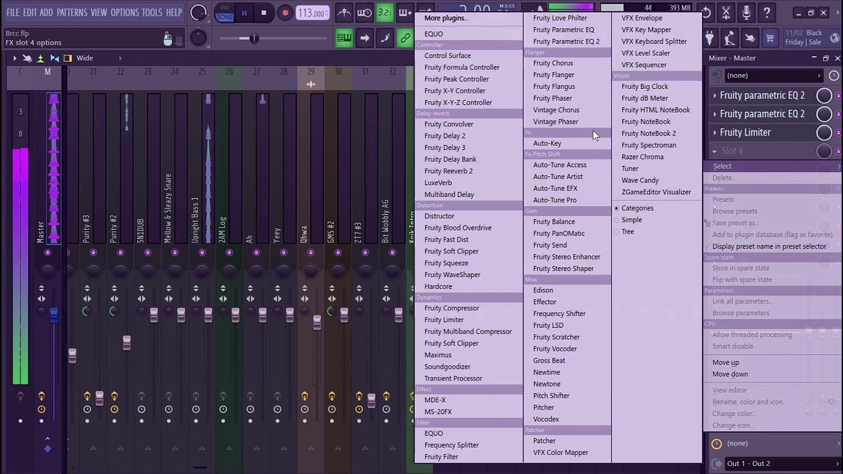Switch the PAT/SONG mode toggle
Screen dimensions: 843x474
225,13
